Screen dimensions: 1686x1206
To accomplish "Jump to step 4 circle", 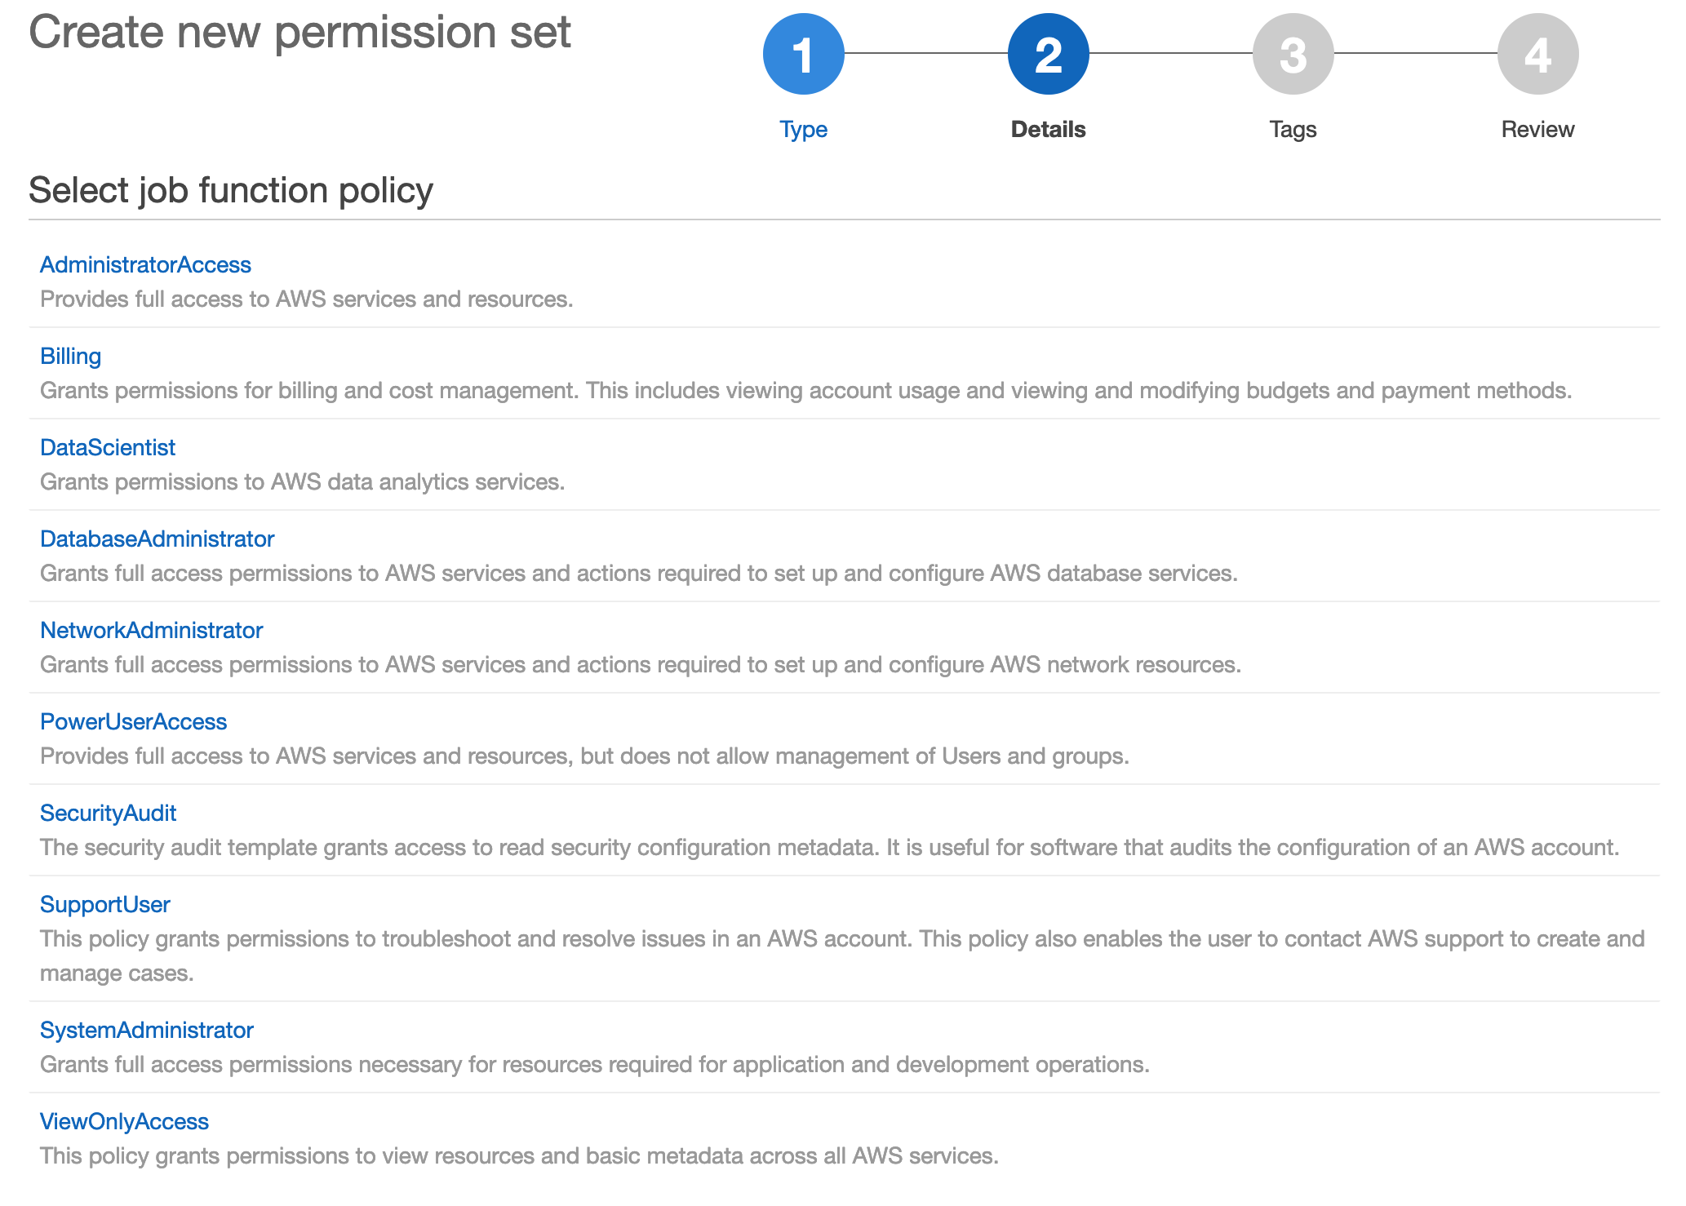I will tap(1537, 54).
